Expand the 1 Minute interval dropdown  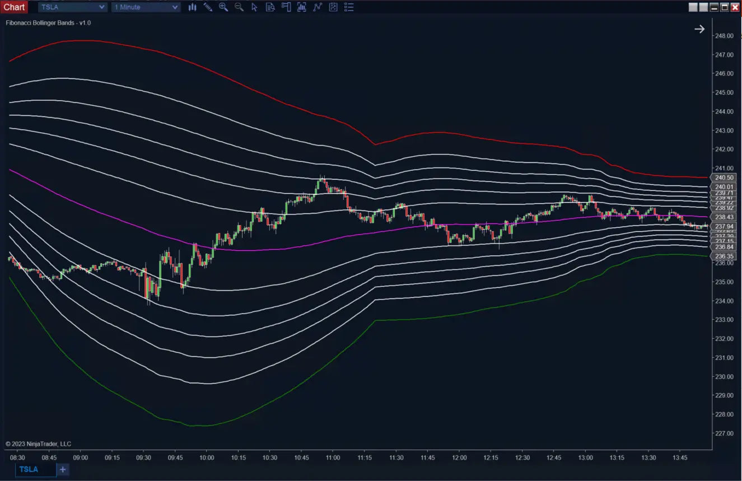click(x=146, y=7)
